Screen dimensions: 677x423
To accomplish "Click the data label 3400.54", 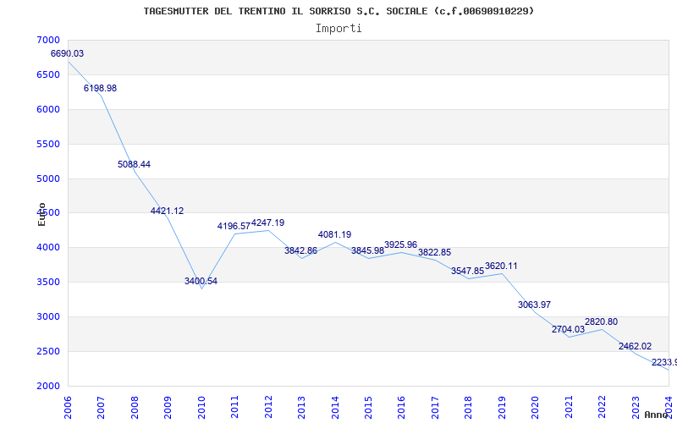I will (x=201, y=282).
